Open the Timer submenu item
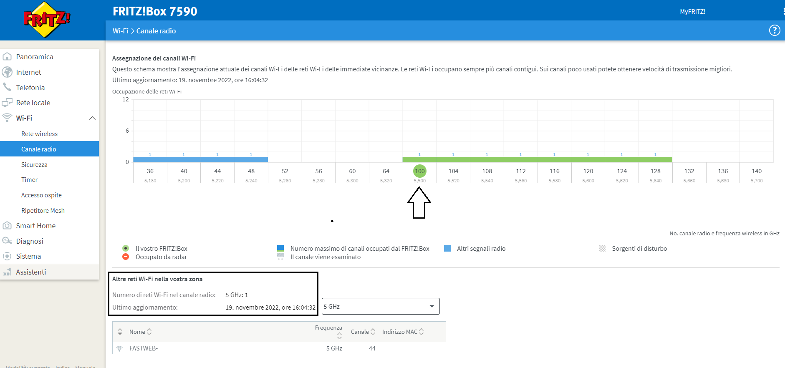785x368 pixels. [29, 179]
